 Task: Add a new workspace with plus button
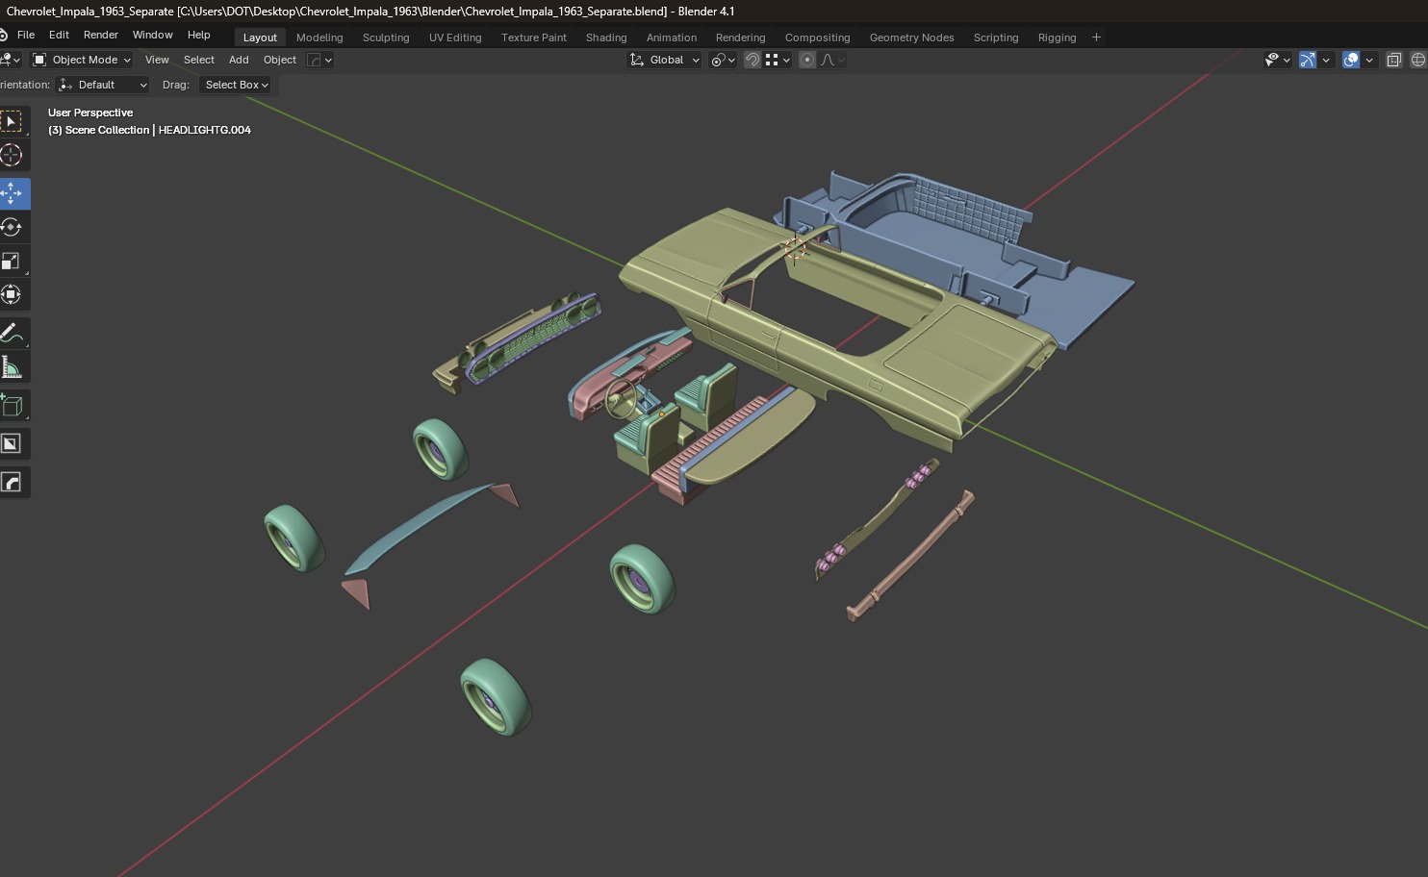(x=1096, y=38)
